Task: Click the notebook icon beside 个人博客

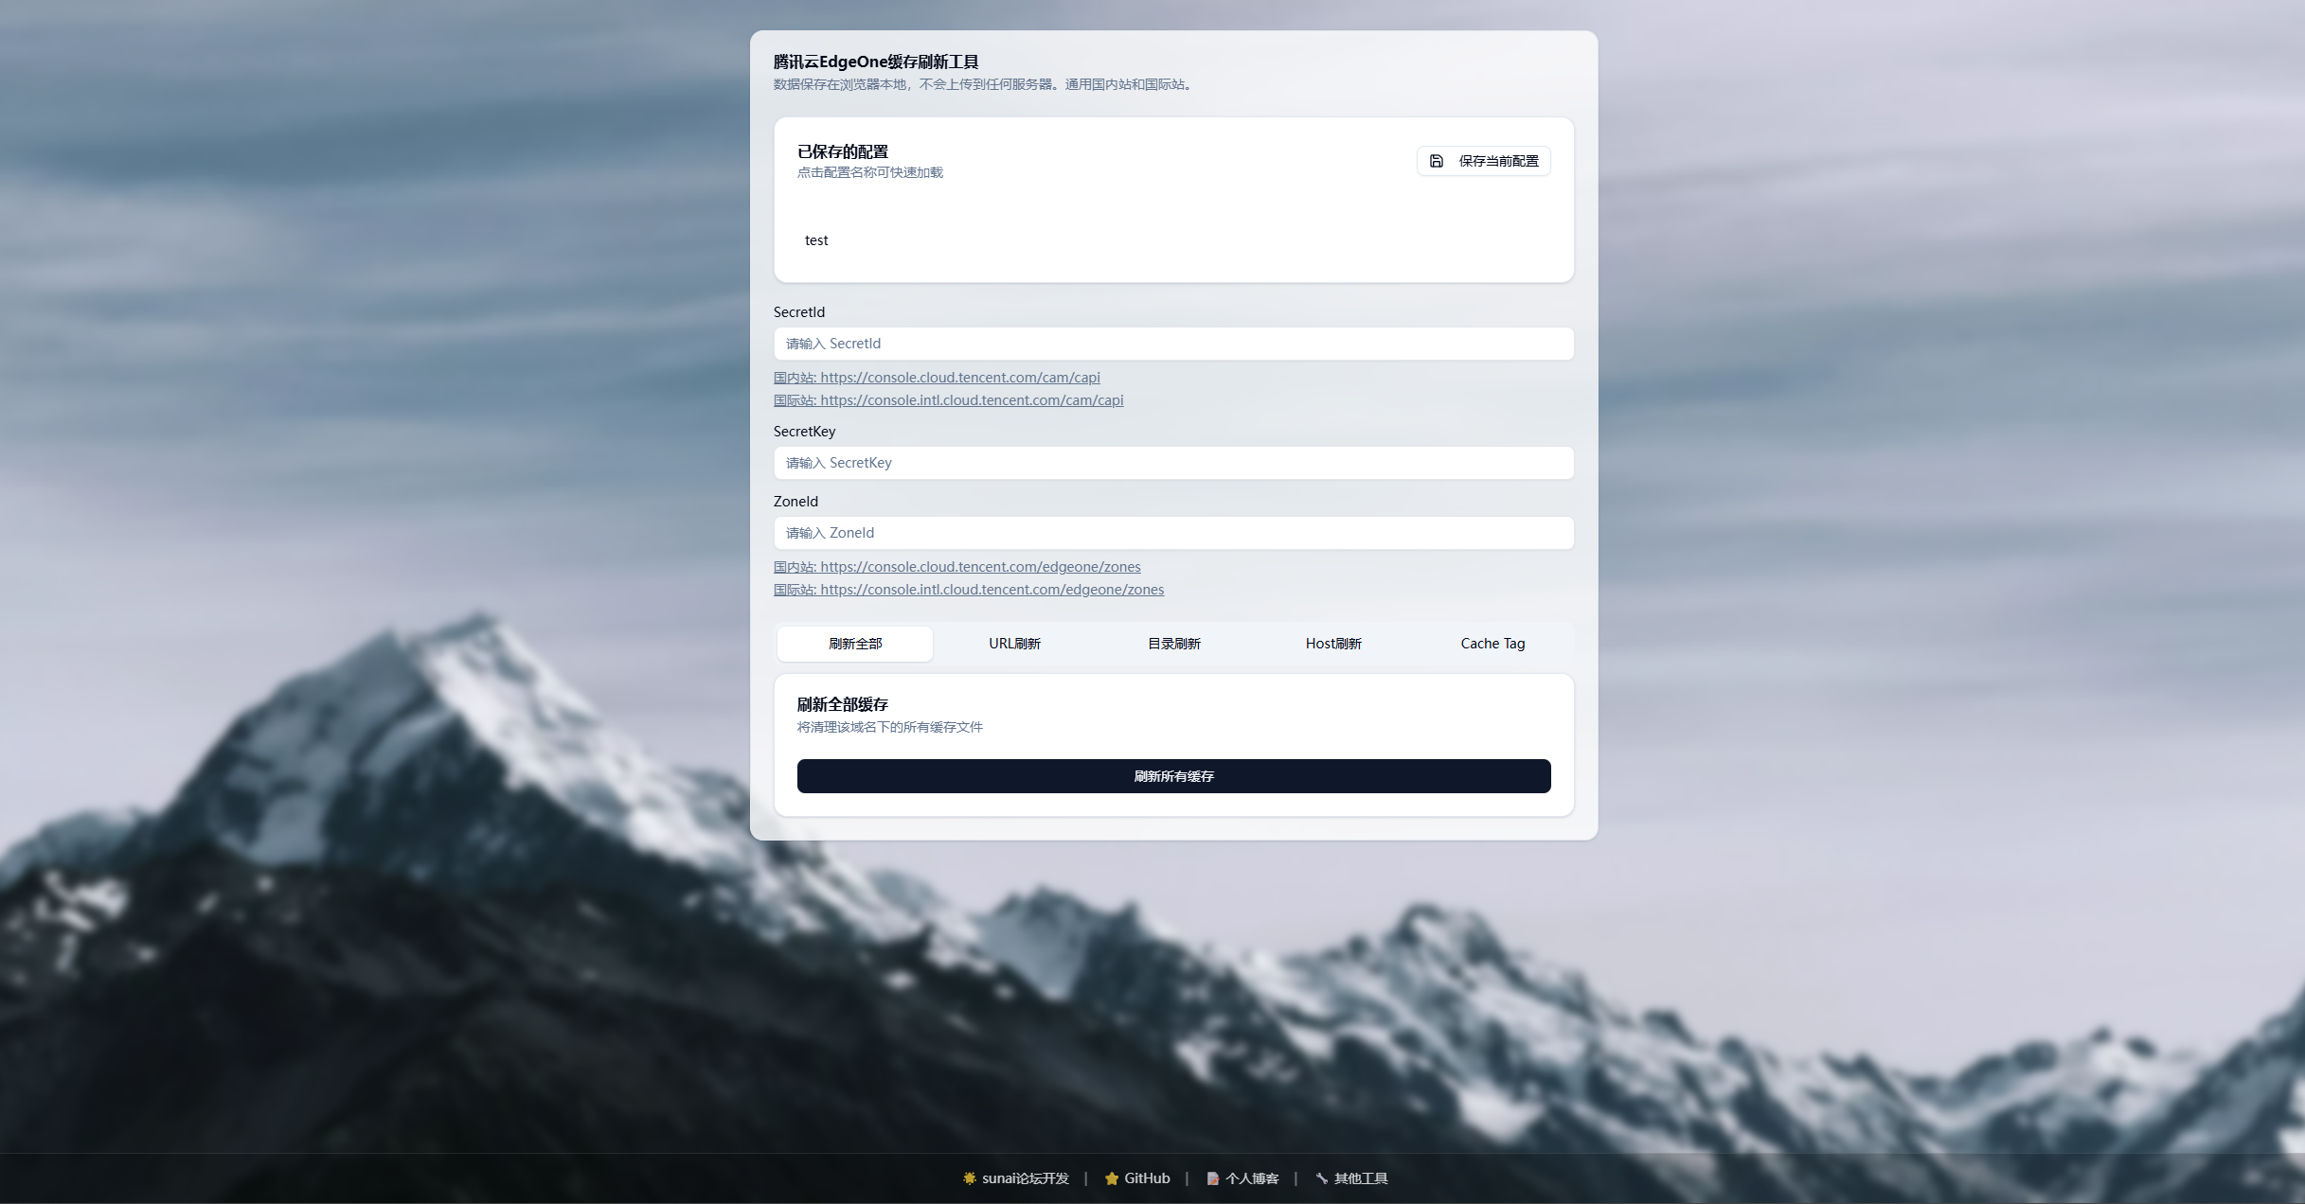Action: coord(1213,1178)
